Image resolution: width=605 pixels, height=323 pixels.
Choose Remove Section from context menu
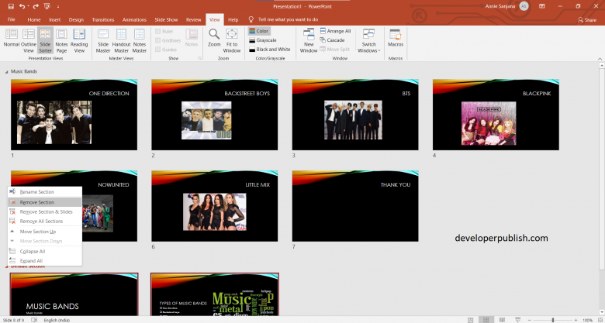pos(37,202)
